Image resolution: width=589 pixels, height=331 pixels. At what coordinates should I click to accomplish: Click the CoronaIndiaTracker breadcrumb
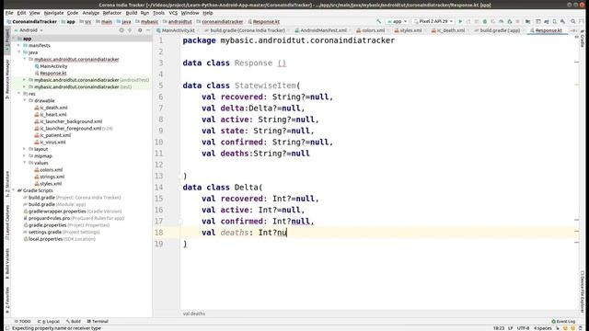(31, 22)
